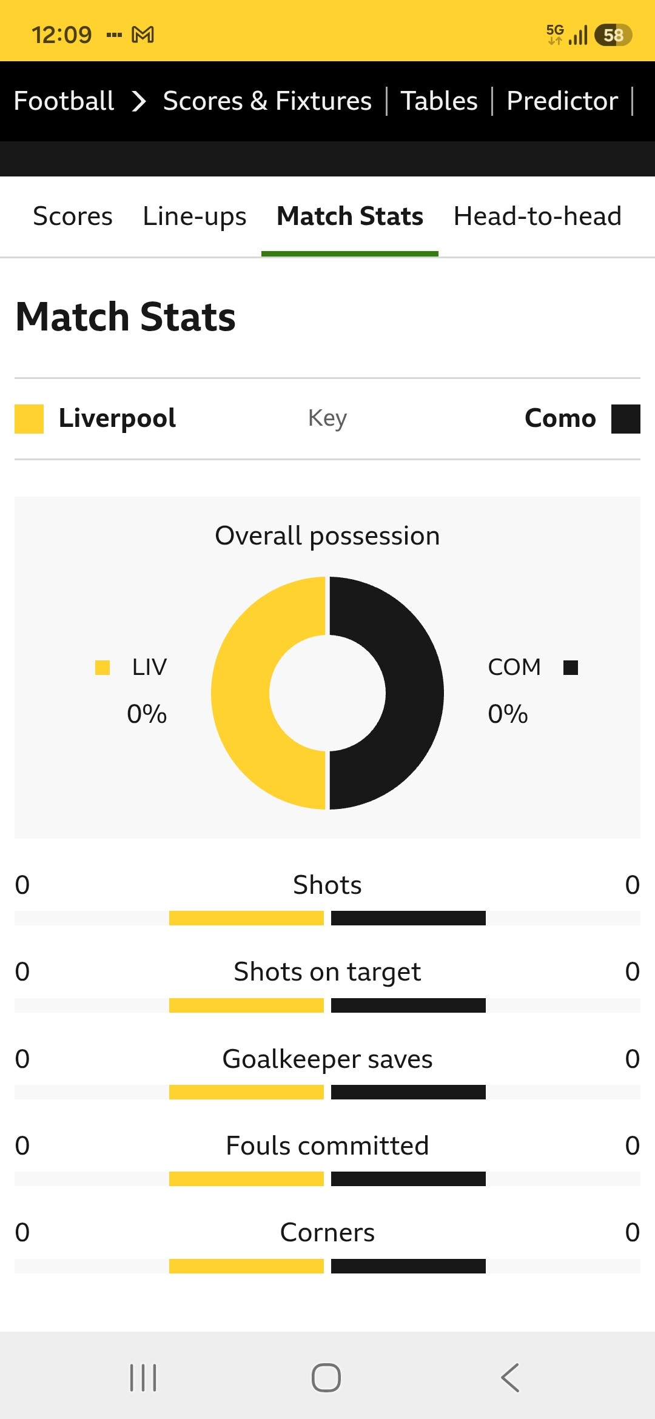Screen dimensions: 655x1419
Task: Tap the Gmail notification icon in status bar
Action: click(x=143, y=35)
